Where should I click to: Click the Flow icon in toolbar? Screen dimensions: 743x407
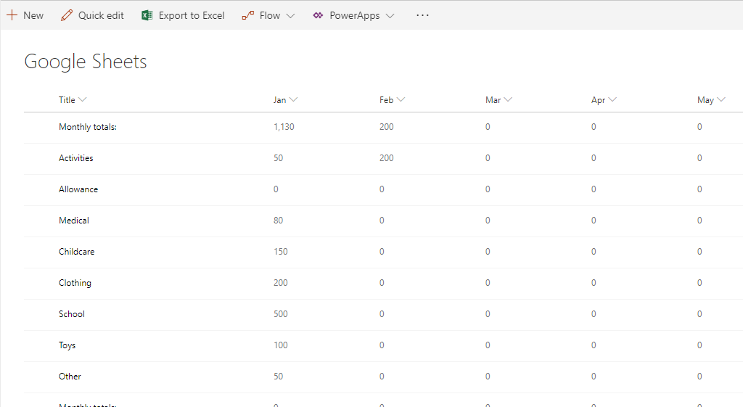pos(248,15)
